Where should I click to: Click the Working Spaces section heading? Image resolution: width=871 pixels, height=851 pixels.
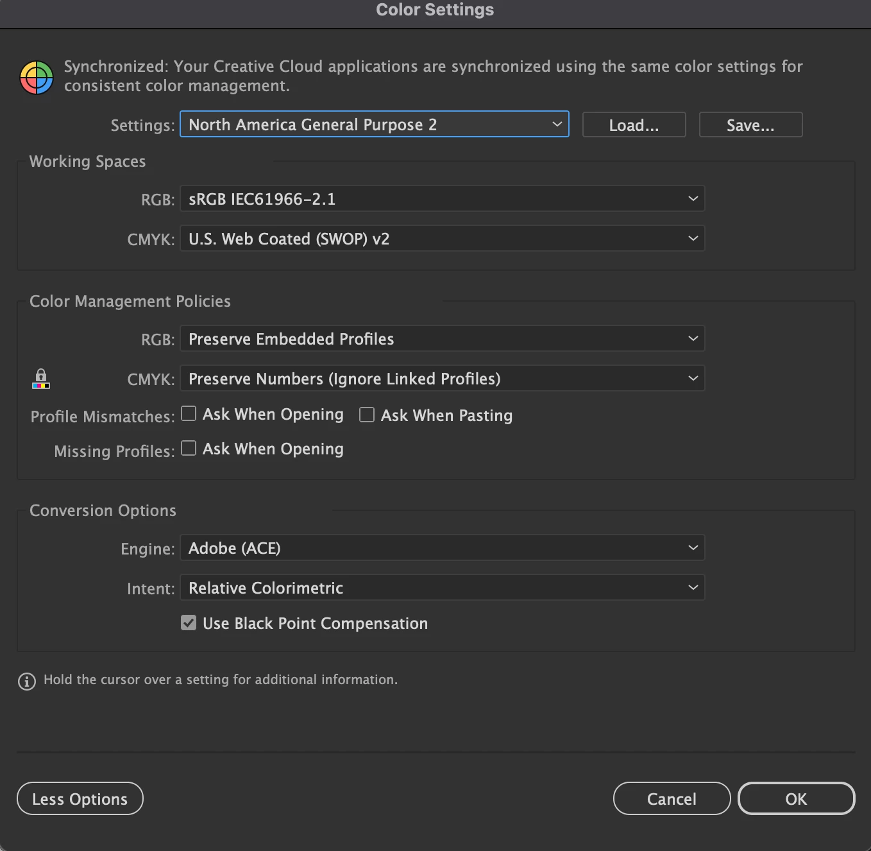tap(88, 161)
